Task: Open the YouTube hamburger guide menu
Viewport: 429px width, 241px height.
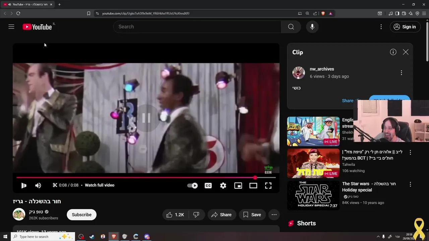Action: [11, 27]
